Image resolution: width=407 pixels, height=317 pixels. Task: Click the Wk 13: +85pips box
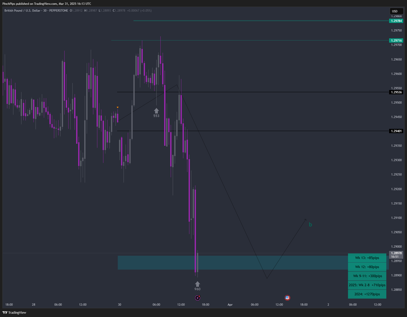point(367,258)
